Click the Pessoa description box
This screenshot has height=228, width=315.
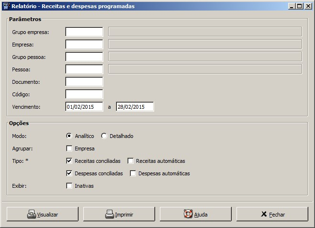(205, 69)
